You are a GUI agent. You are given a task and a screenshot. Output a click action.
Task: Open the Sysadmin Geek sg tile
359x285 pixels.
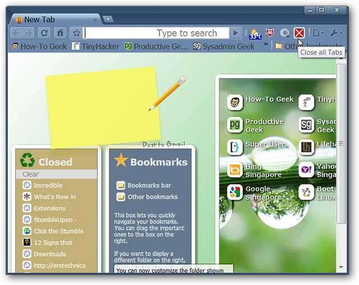[x=306, y=125]
